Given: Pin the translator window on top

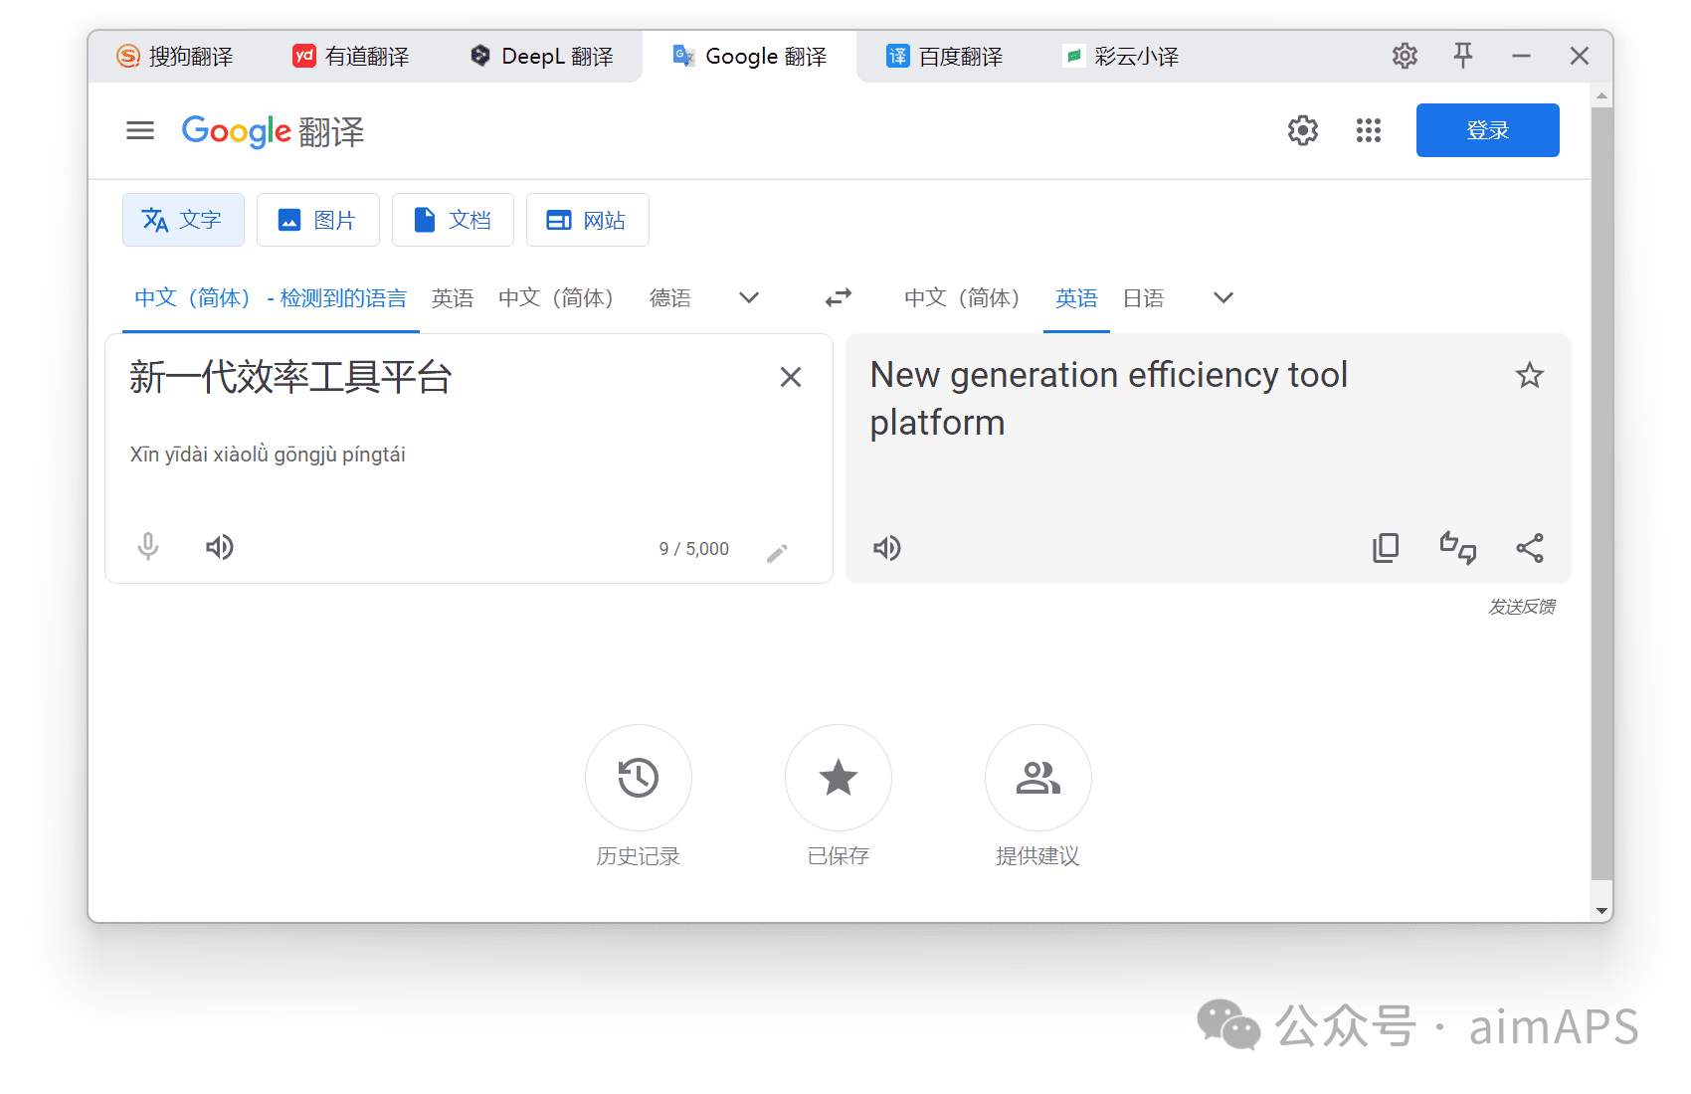Looking at the screenshot, I should [x=1462, y=56].
